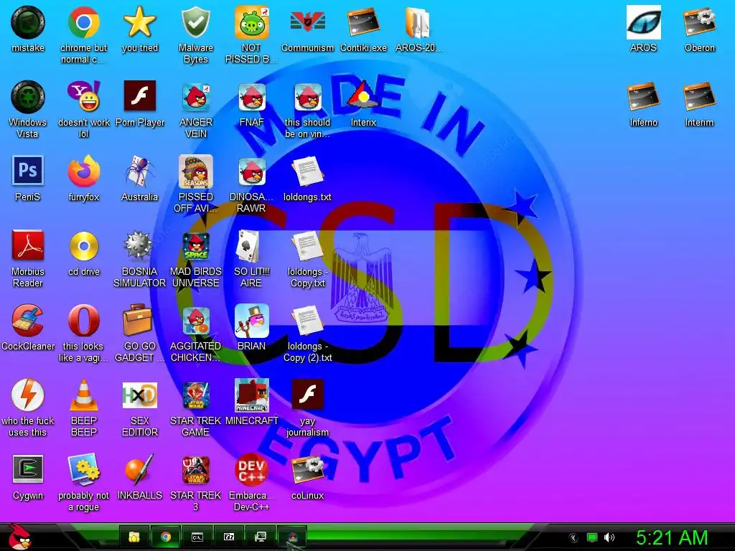
Task: Select the Photoshop 'Ps' icon
Action: coord(28,171)
